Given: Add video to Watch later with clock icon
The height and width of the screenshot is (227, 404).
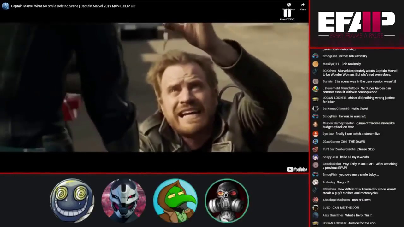Looking at the screenshot, I should [289, 5].
